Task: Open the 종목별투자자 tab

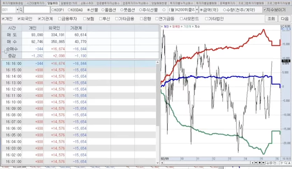Action: (227, 3)
